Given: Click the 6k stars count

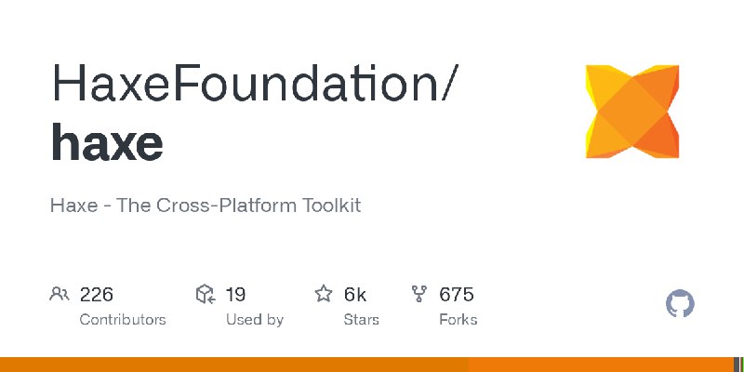Looking at the screenshot, I should tap(355, 295).
